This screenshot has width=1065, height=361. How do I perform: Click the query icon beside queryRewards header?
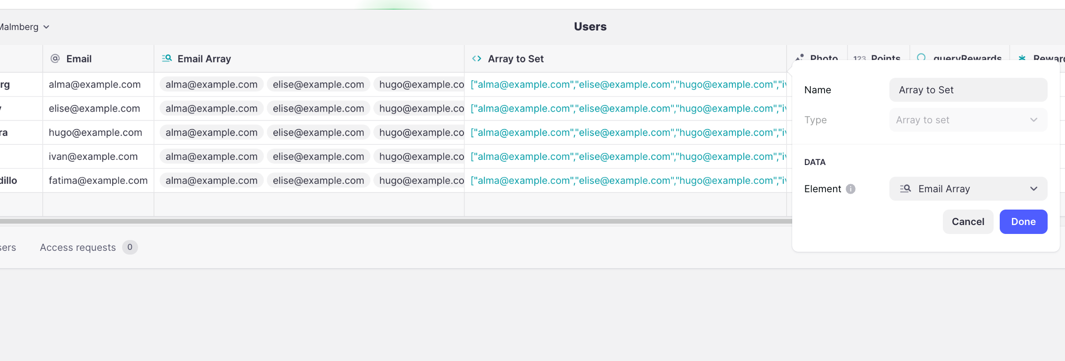pos(921,58)
